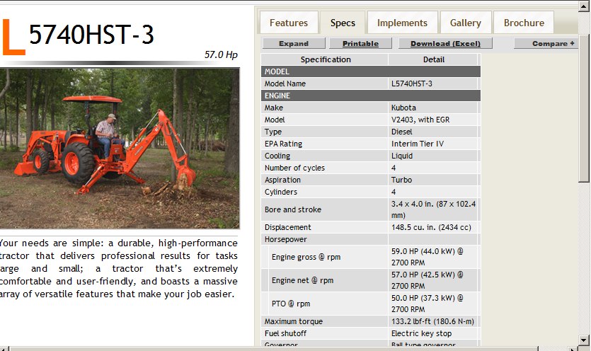Click the Maximum torque label
The height and width of the screenshot is (351, 591).
[x=294, y=321]
